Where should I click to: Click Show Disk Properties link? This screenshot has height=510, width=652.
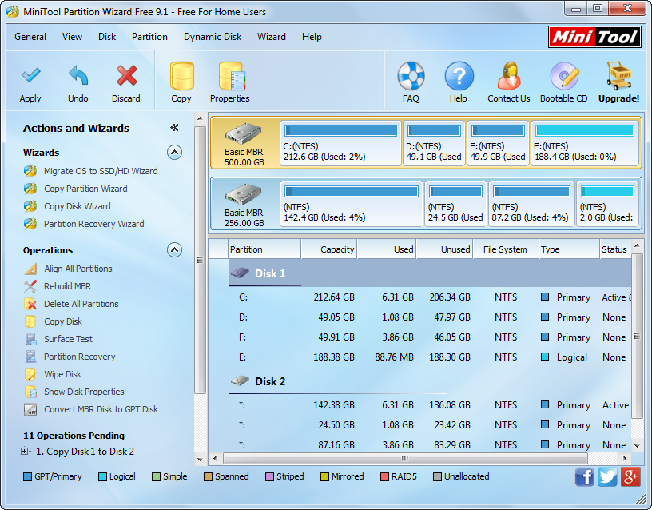pyautogui.click(x=84, y=392)
